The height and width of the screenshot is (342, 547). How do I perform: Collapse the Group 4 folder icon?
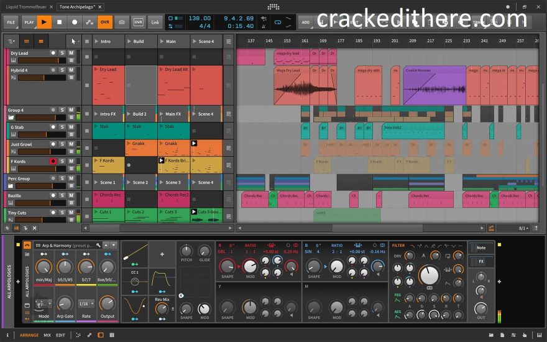[x=11, y=118]
